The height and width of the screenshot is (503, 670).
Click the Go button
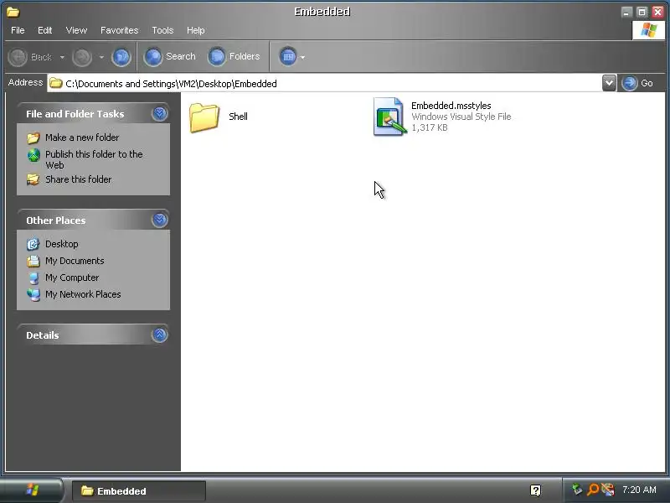click(637, 83)
